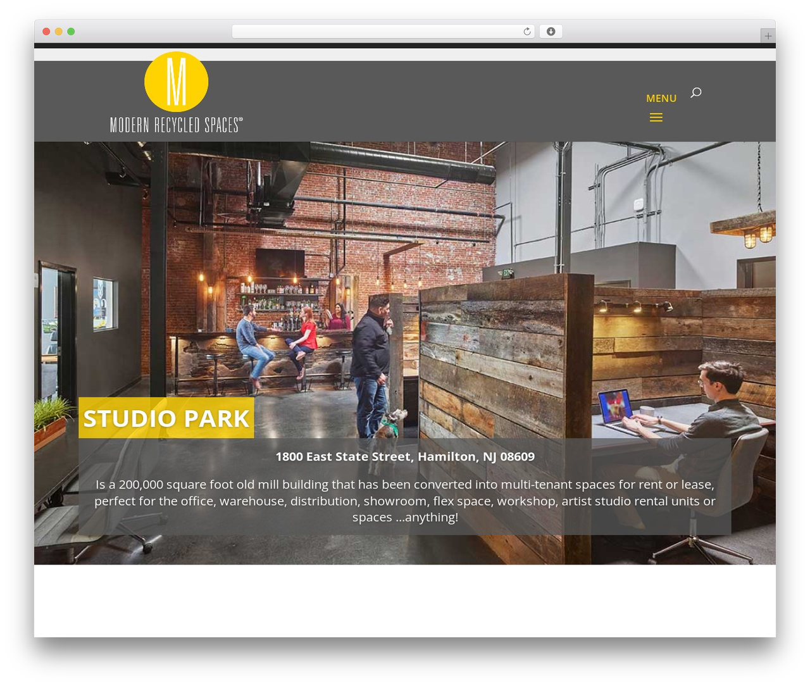
Task: Click the browser download arrow button
Action: click(551, 32)
